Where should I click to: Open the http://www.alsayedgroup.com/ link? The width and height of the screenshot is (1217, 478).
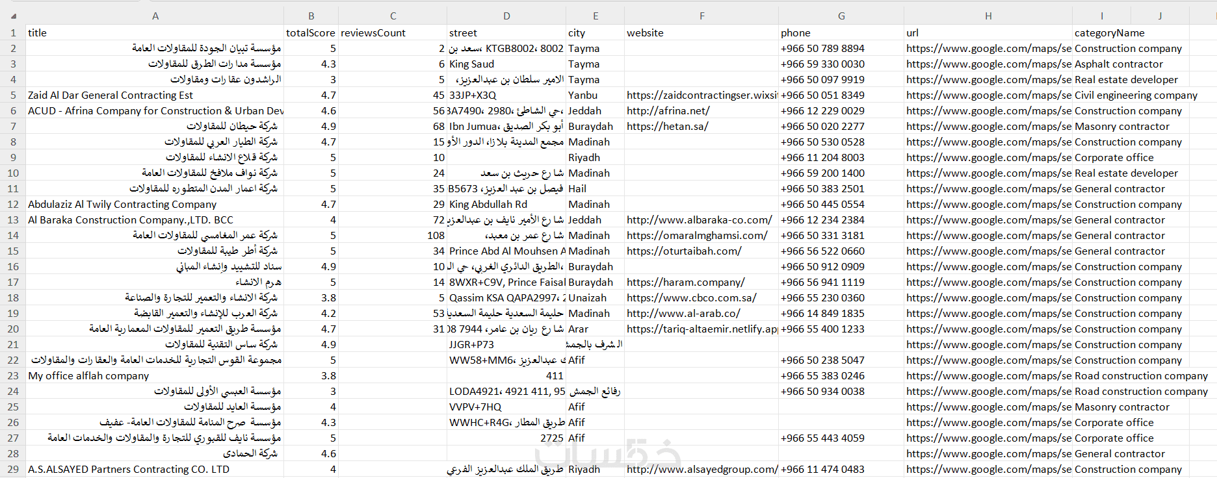tap(702, 469)
